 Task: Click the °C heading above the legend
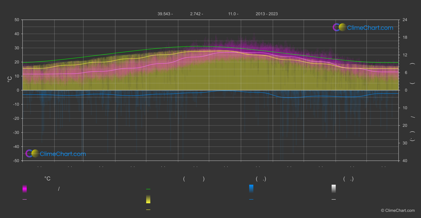[x=47, y=179]
